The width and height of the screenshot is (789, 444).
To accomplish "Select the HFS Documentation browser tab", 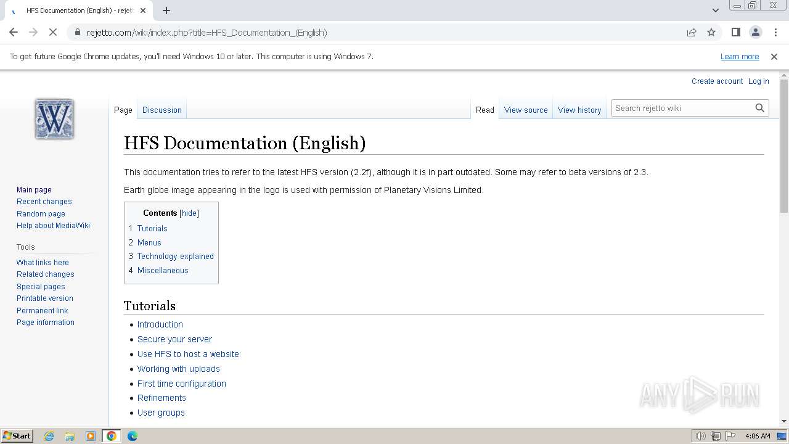I will pos(80,10).
